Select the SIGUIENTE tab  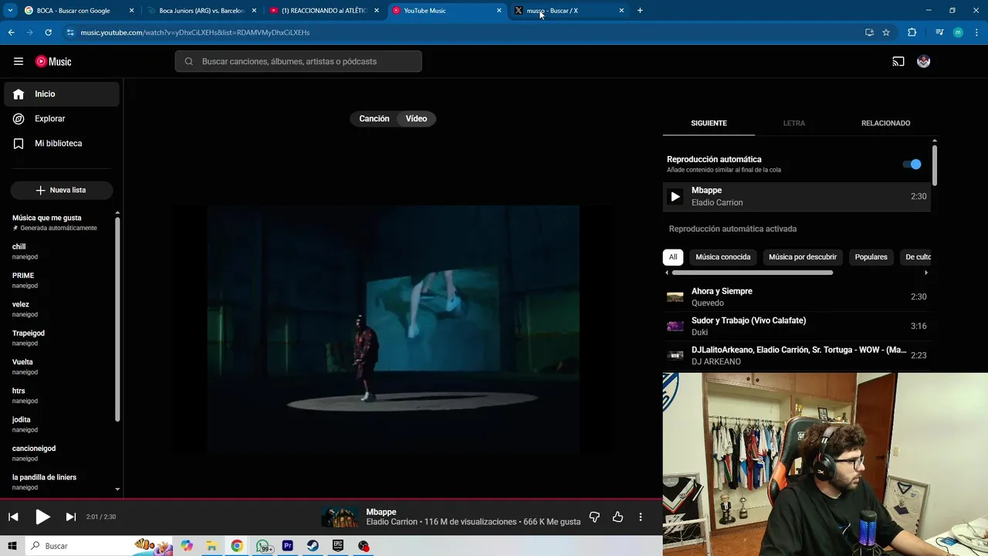(709, 124)
